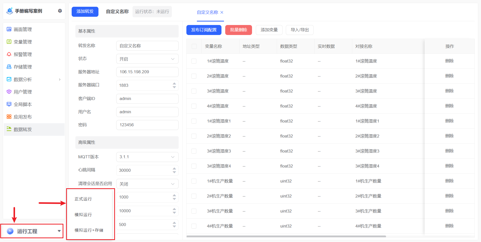Open the 全局脚本 global scripts section
This screenshot has height=242, width=481.
pyautogui.click(x=23, y=104)
